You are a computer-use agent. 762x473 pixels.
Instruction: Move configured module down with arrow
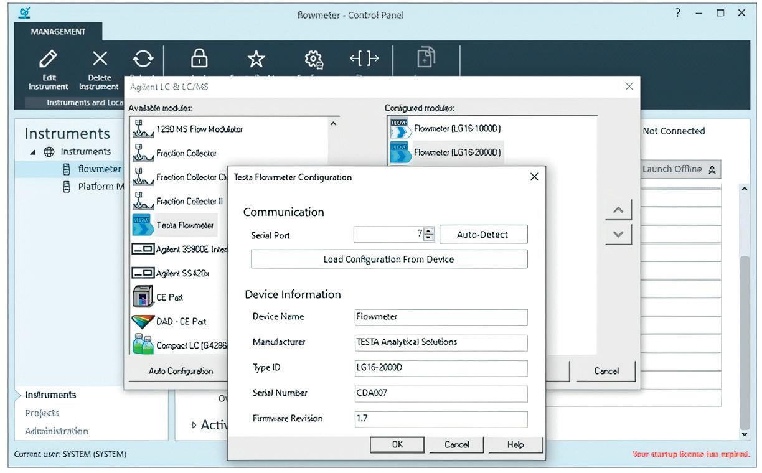point(618,234)
